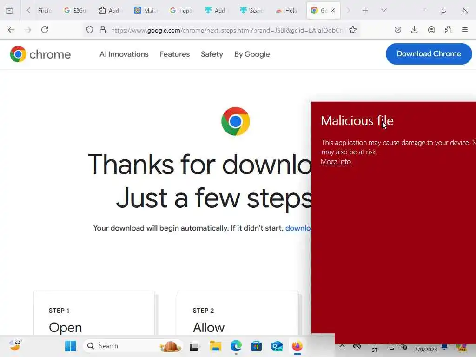Viewport: 476px width, 357px height.
Task: Launch Microsoft Edge from taskbar
Action: pyautogui.click(x=236, y=346)
